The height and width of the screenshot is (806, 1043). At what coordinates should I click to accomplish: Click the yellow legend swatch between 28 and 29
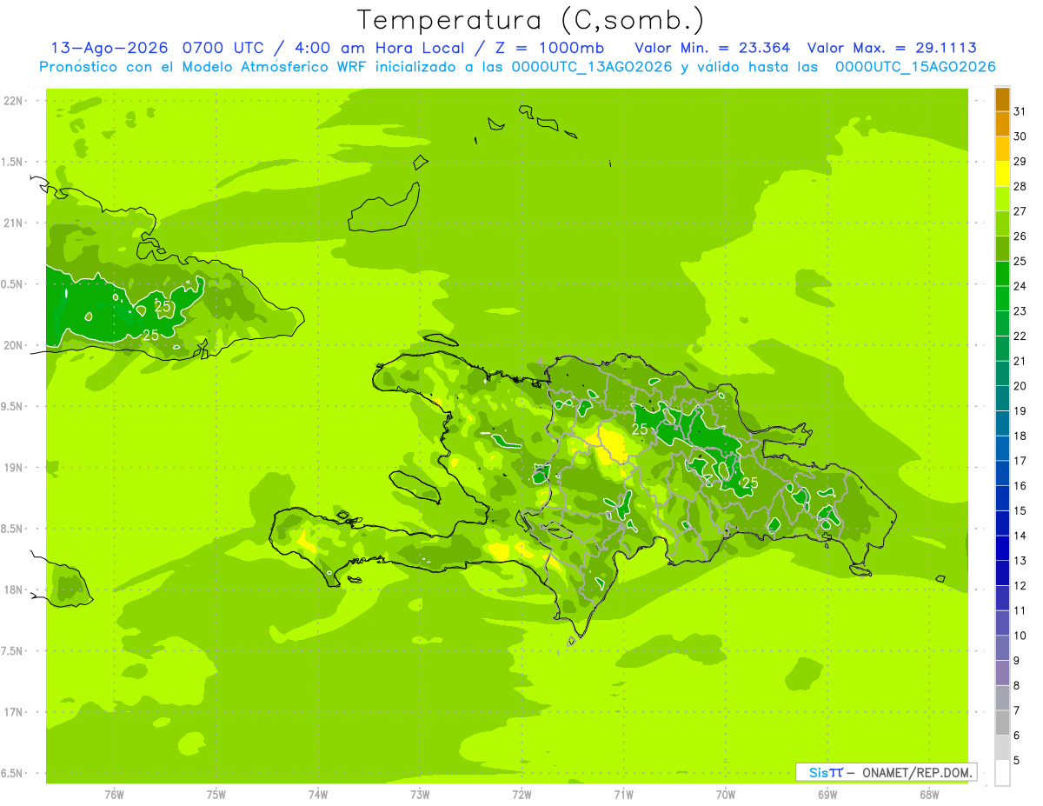tap(1002, 174)
